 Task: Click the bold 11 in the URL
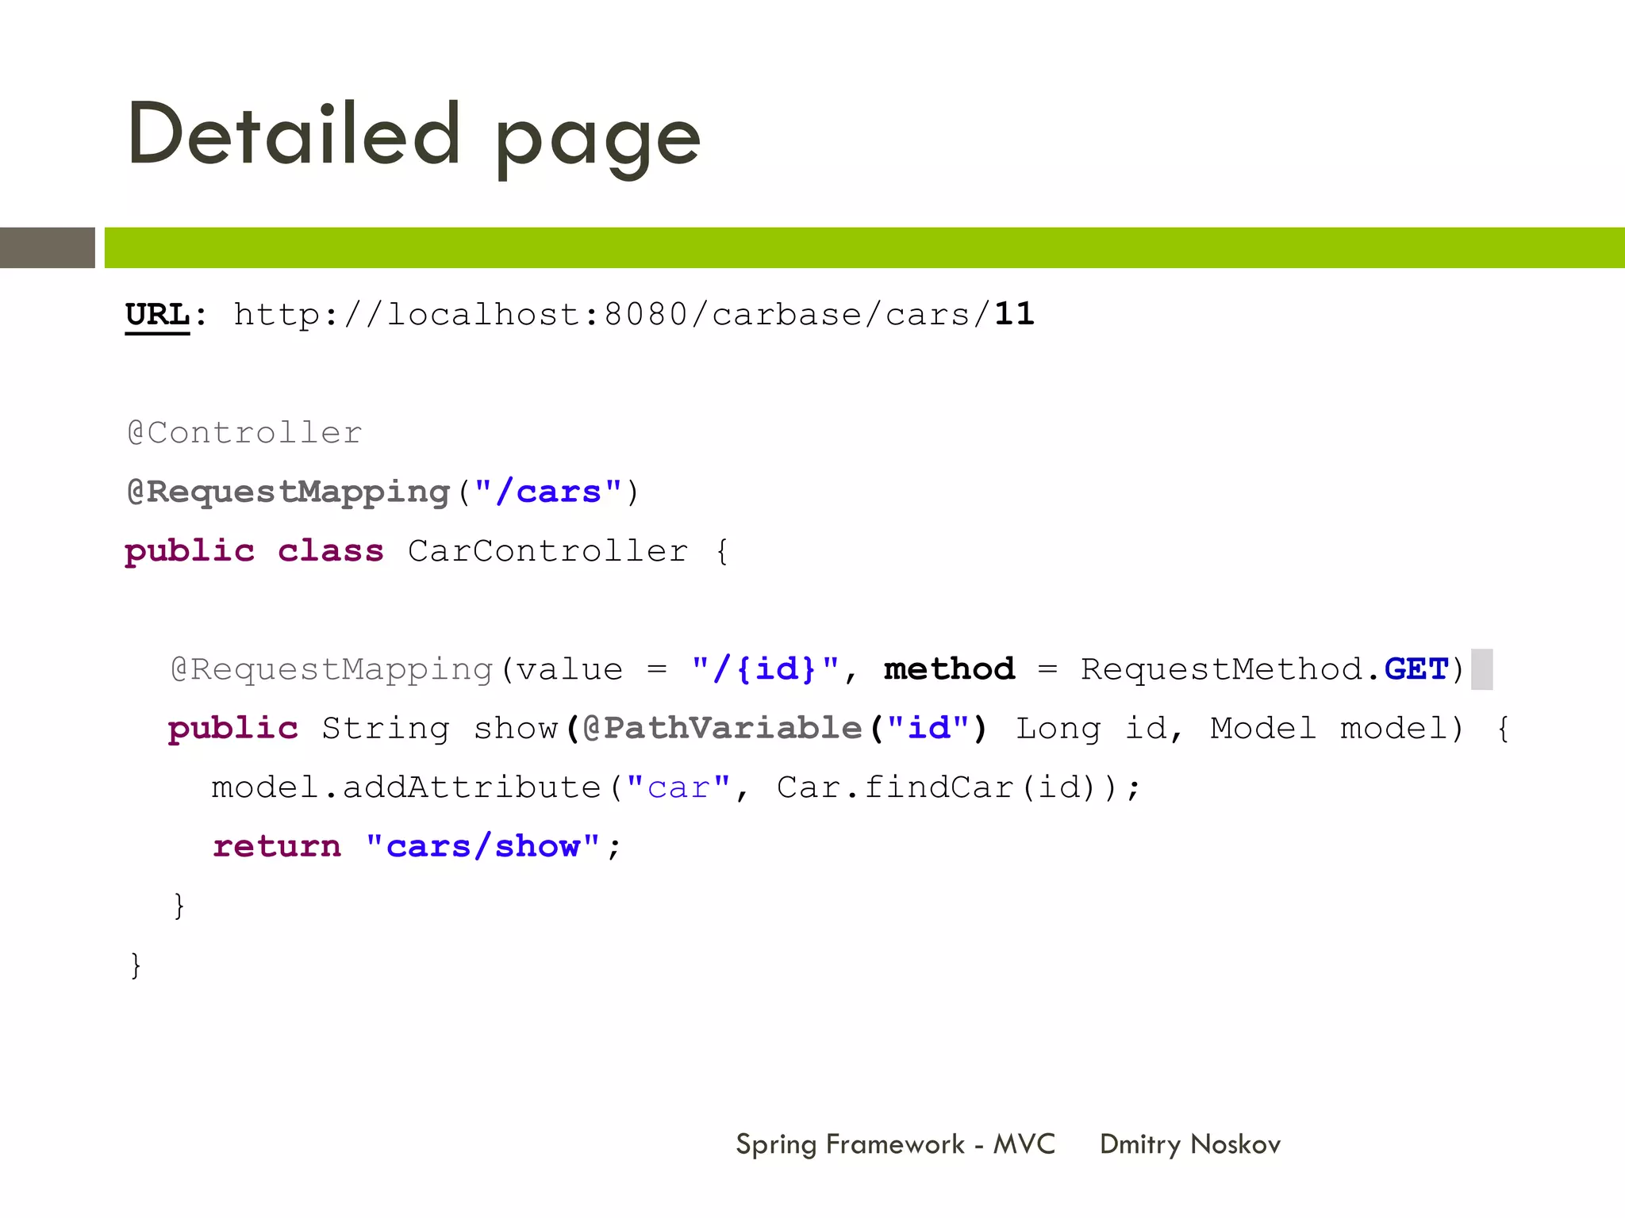(x=1014, y=314)
